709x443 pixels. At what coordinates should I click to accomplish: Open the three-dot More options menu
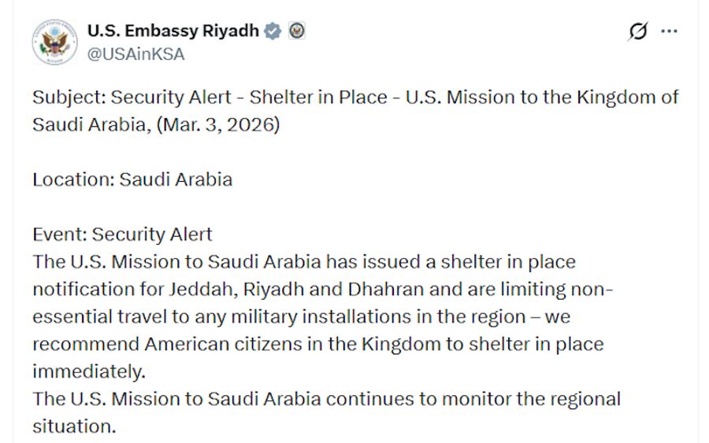669,31
